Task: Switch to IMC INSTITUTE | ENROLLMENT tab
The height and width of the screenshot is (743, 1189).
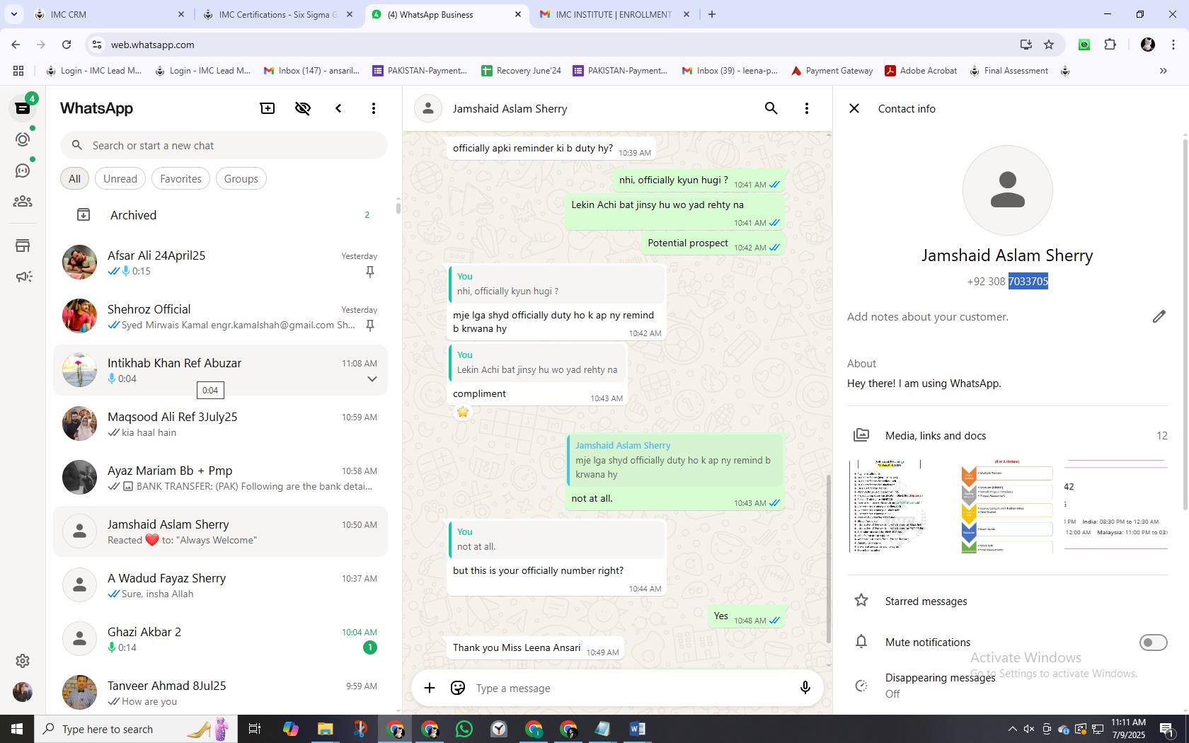Action: pos(614,14)
